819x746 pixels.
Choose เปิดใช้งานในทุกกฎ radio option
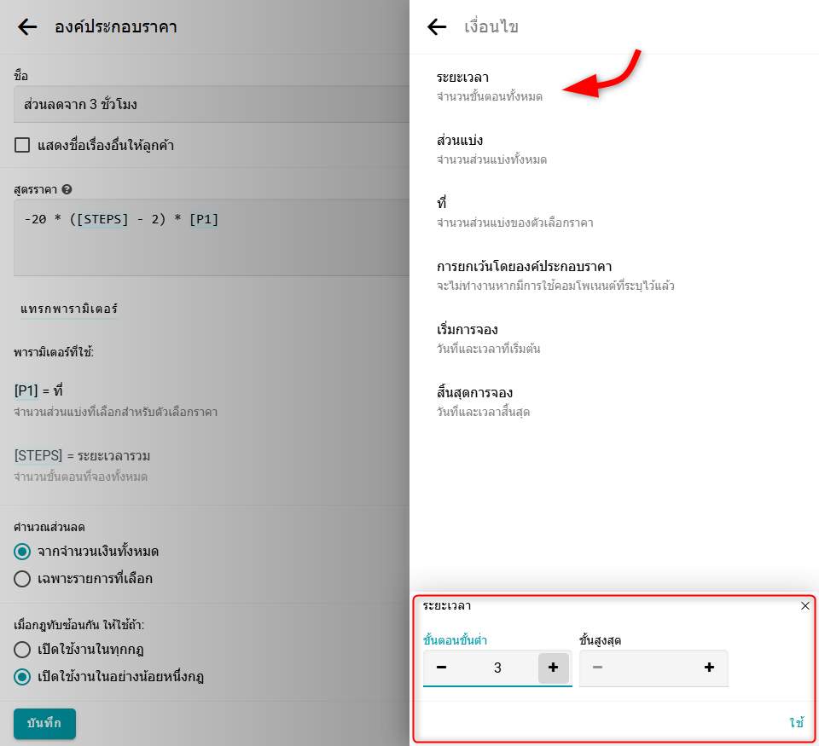click(23, 650)
